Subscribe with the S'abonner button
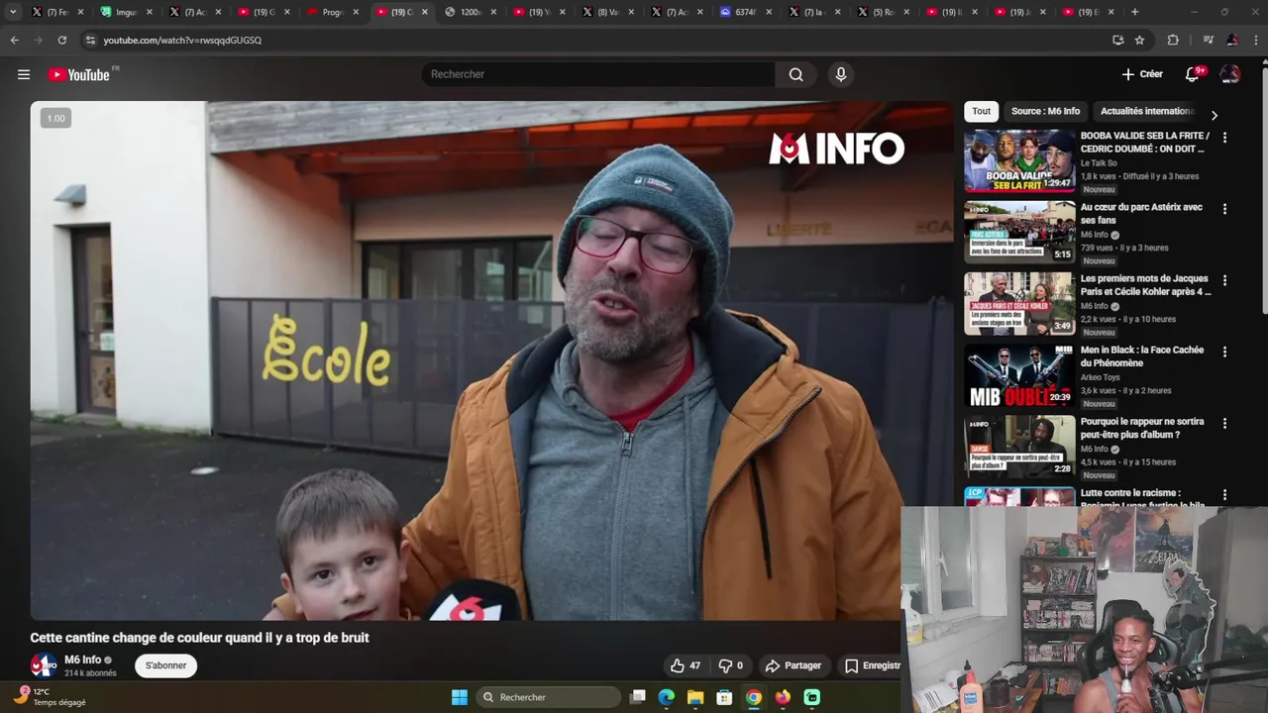Screen dimensions: 1268x713 (165, 665)
